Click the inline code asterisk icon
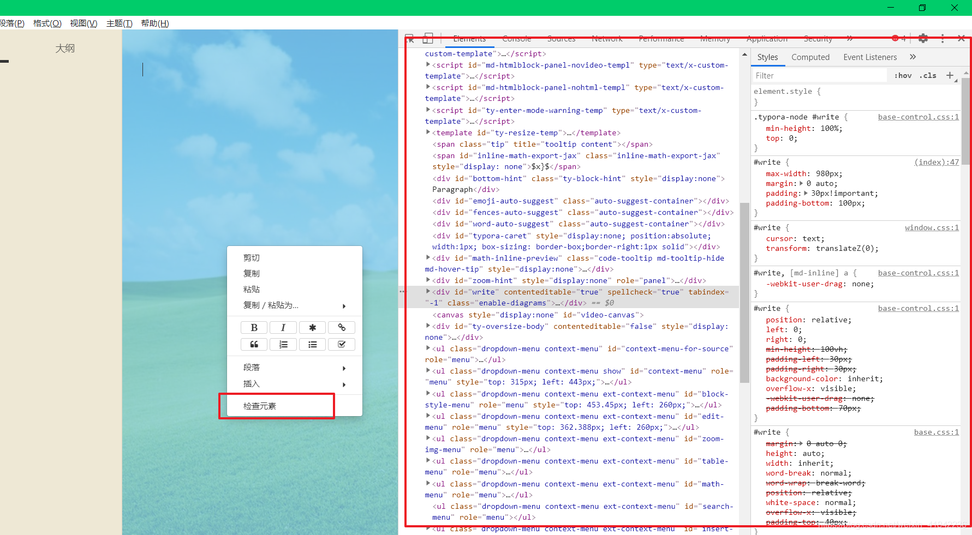Image resolution: width=972 pixels, height=535 pixels. (312, 327)
